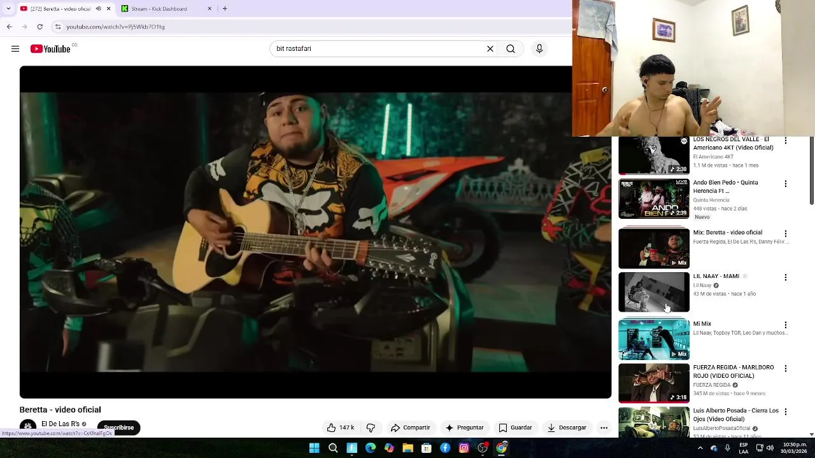Open Microsoft Store from taskbar
Viewport: 815px width, 458px height.
point(427,448)
